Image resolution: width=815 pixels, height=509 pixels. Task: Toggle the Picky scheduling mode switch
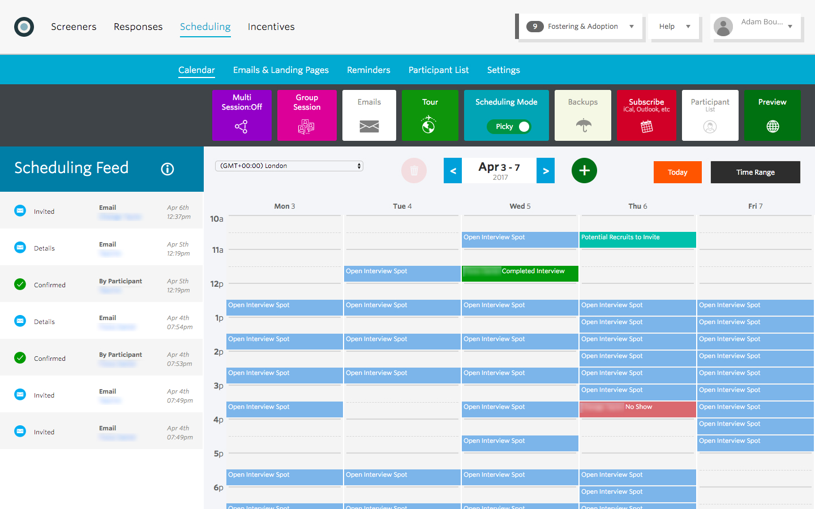509,127
